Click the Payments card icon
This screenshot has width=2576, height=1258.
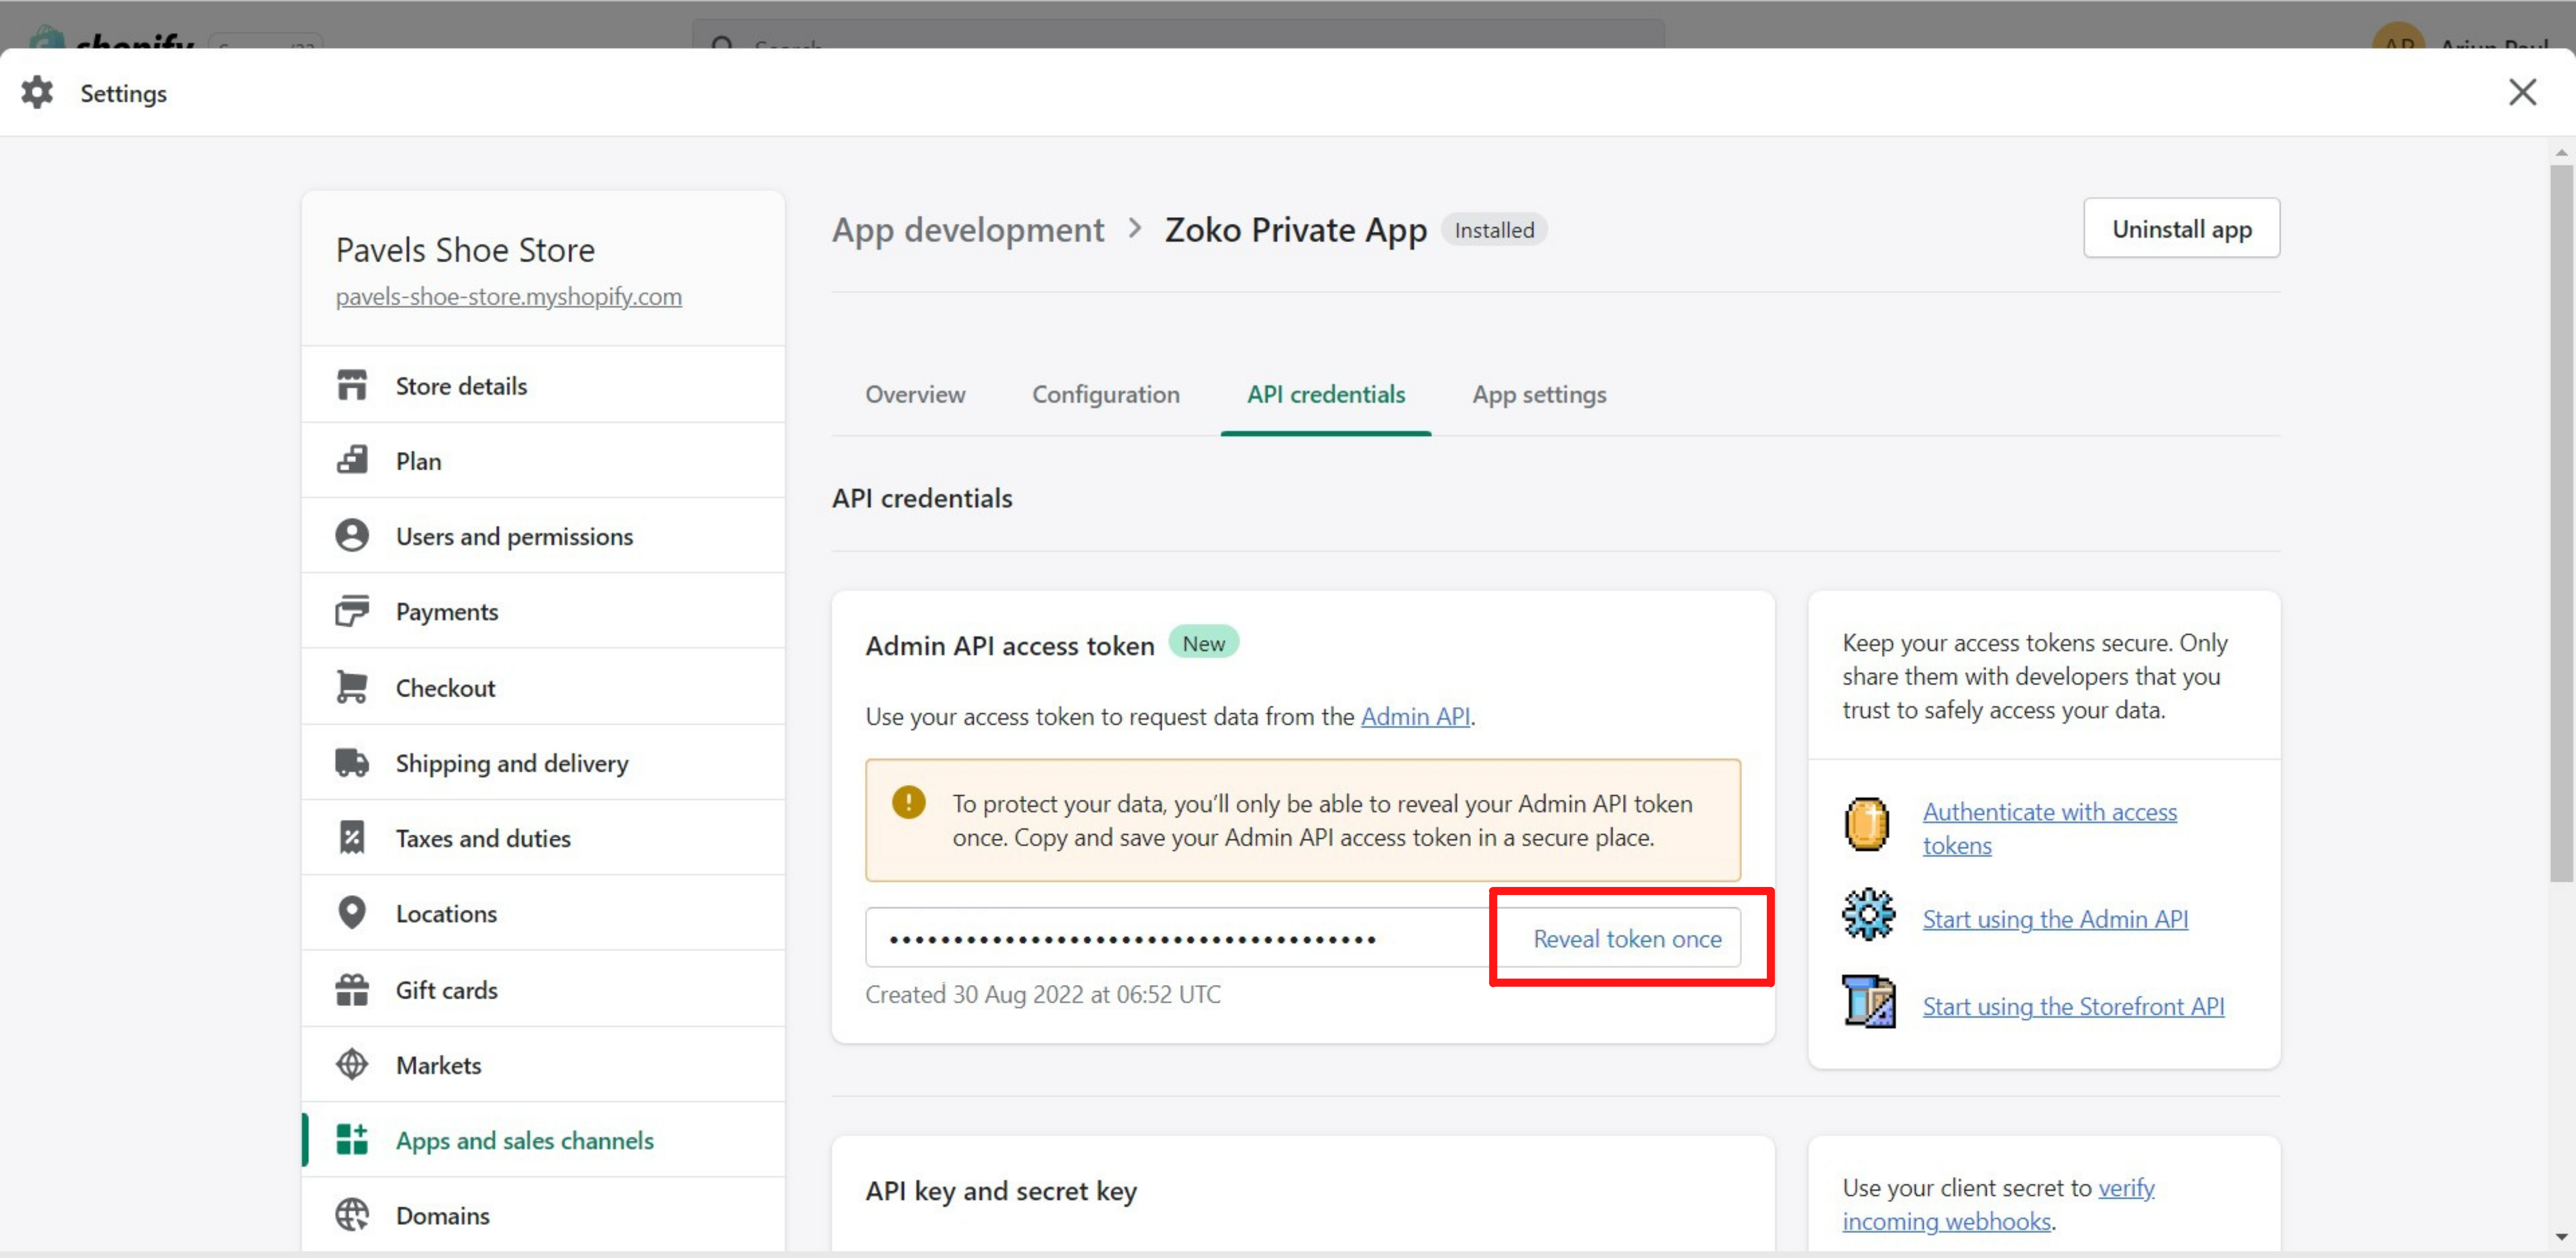click(352, 611)
